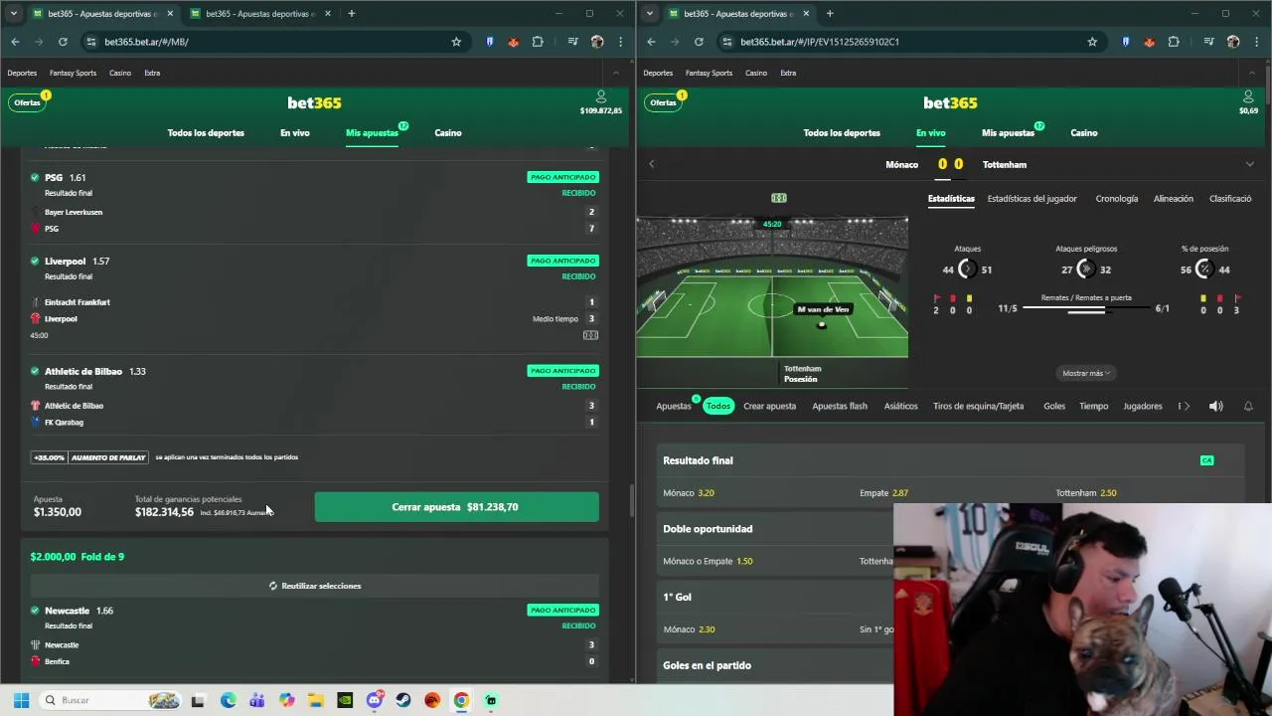Screen dimensions: 1272x716
Task: Collapse the top bar chevron in left window
Action: point(615,73)
